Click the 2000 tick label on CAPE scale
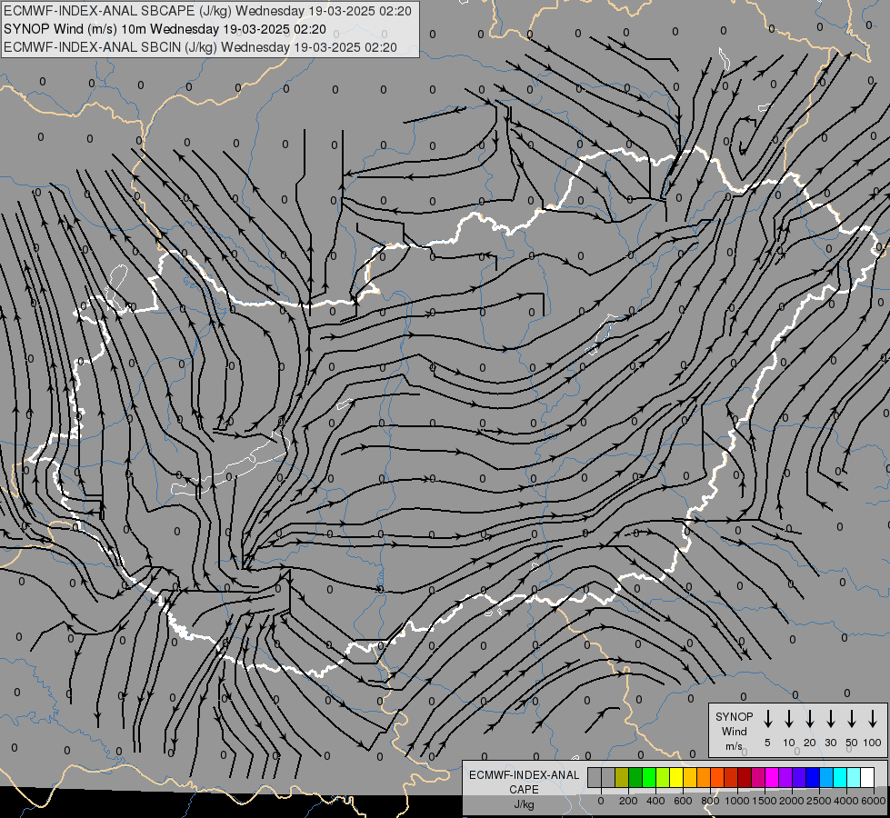 click(x=792, y=801)
